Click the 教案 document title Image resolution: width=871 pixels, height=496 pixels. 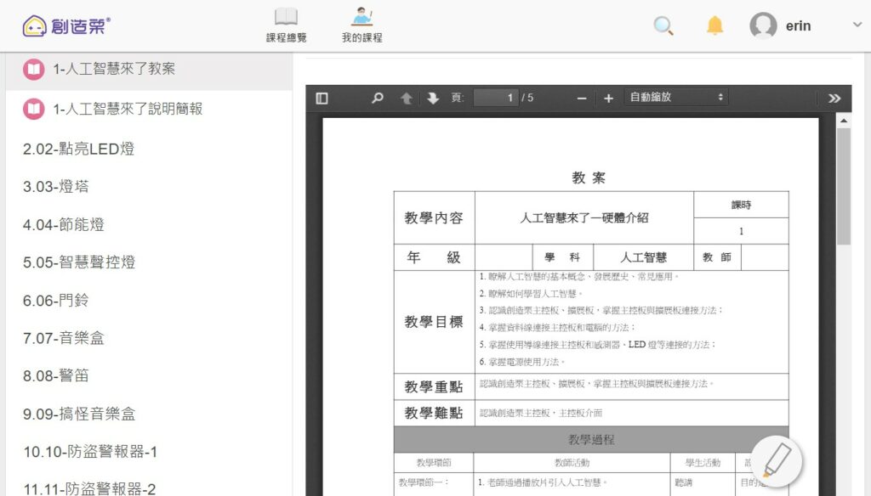pos(589,178)
